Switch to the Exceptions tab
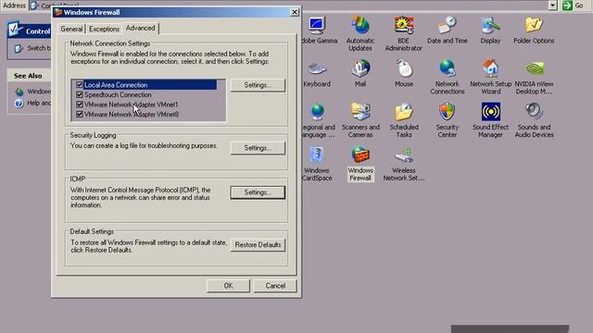This screenshot has width=593, height=333. pos(104,29)
